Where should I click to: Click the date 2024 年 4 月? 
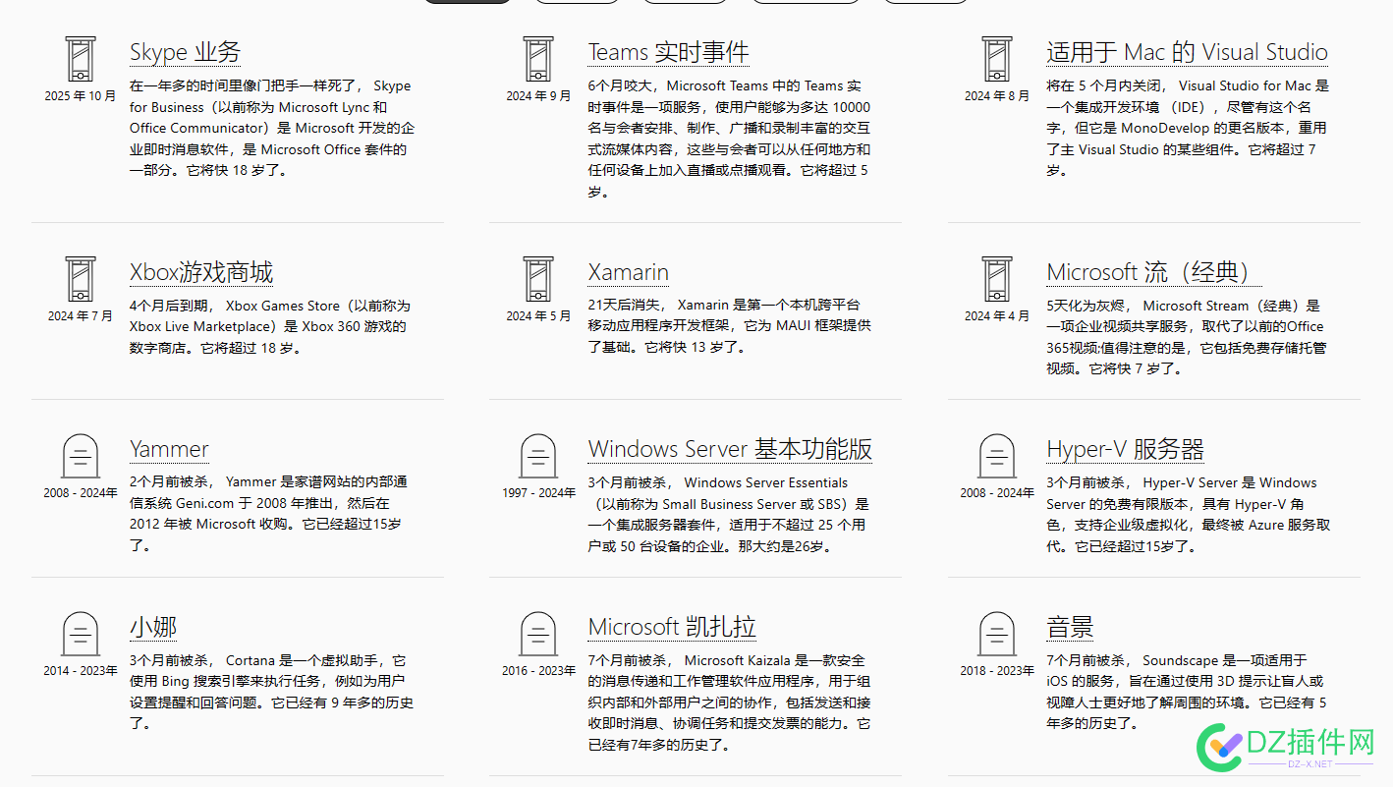pos(997,316)
